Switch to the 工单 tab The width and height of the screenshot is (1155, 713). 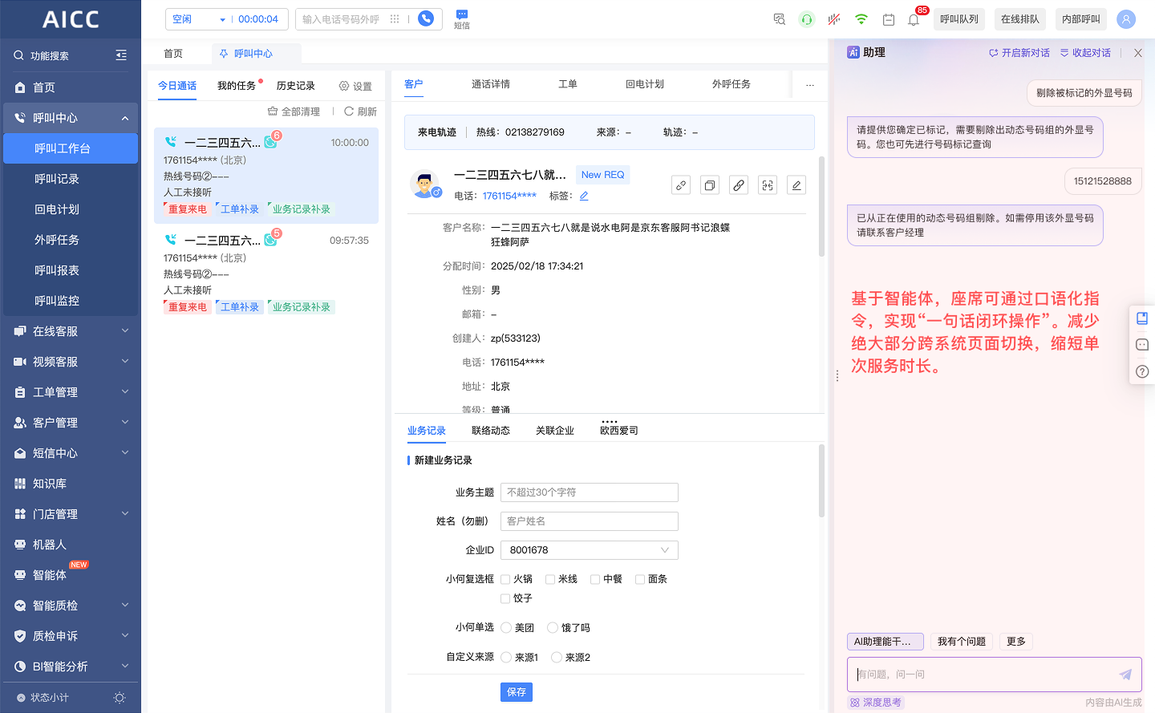point(568,84)
